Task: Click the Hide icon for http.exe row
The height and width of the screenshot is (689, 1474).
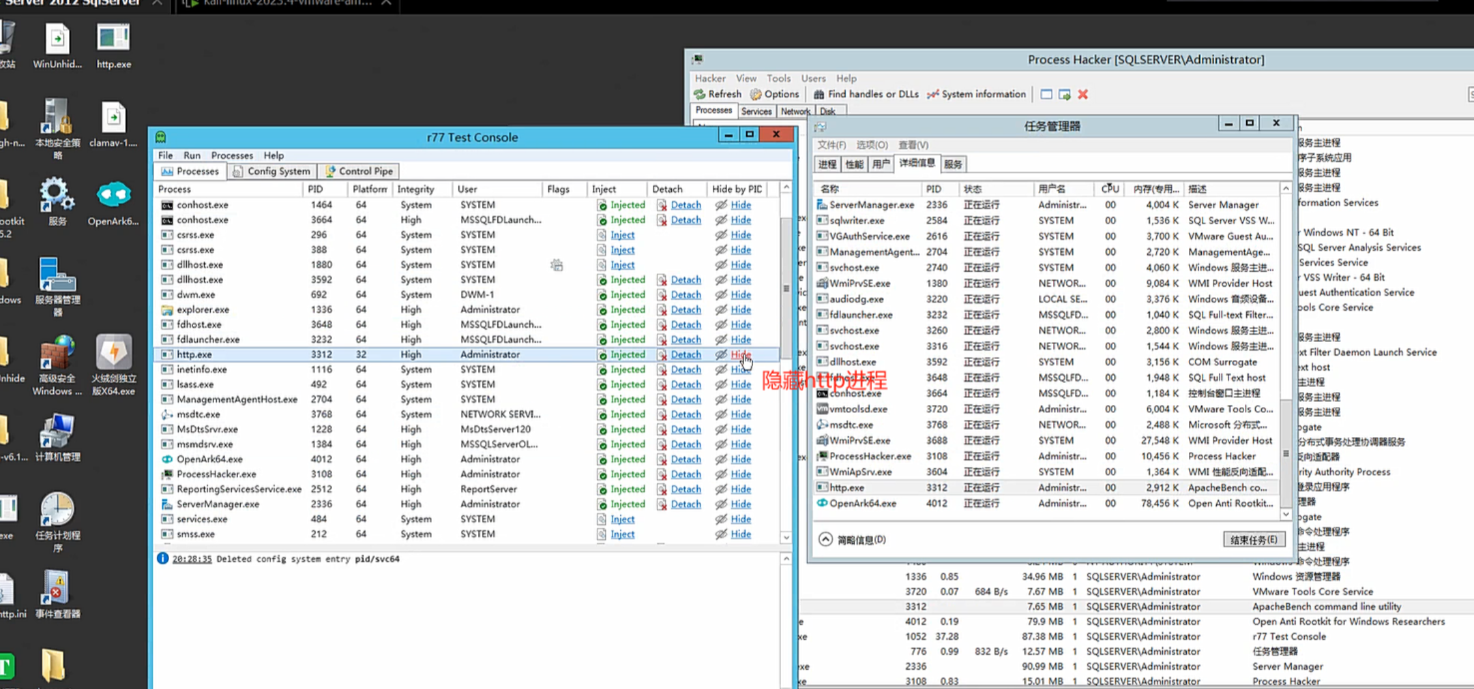Action: click(721, 354)
